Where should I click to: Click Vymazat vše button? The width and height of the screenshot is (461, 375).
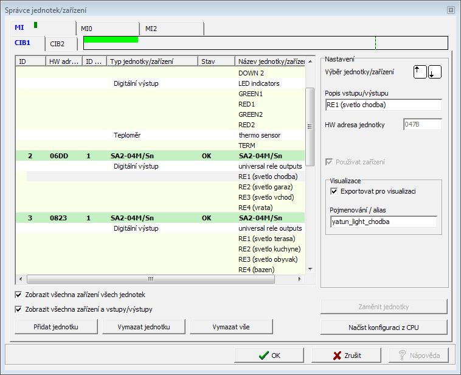coord(231,327)
